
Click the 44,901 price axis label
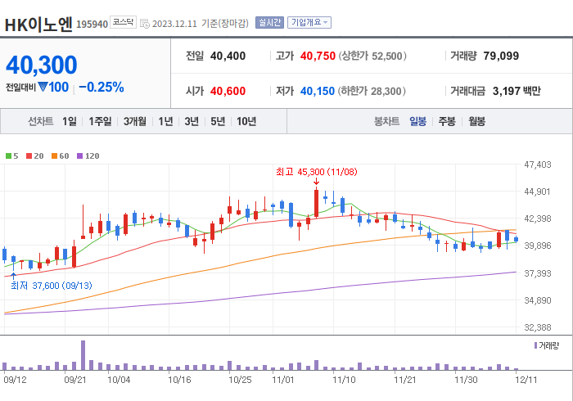point(537,191)
